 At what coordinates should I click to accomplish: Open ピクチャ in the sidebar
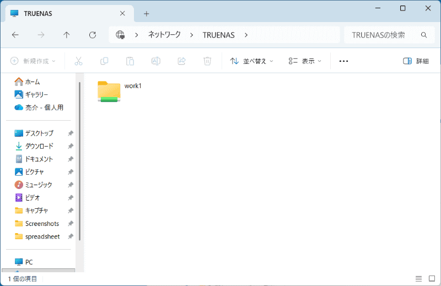[29, 172]
